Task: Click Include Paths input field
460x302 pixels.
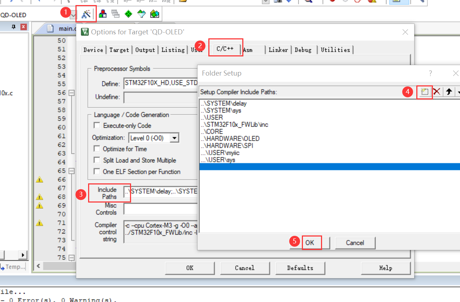Action: tap(161, 191)
